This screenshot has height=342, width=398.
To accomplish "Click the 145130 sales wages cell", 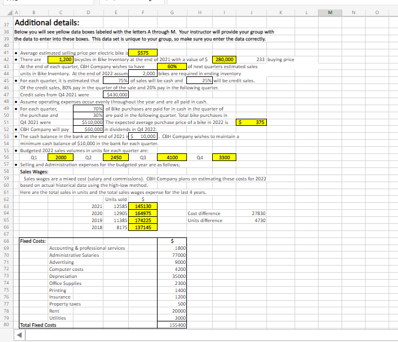I will pyautogui.click(x=143, y=206).
